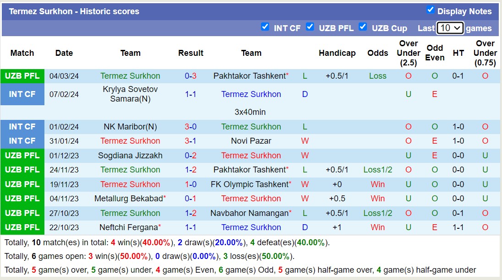502x280 pixels.
Task: Uncheck the UZB PFL filter checkbox
Action: tap(310, 27)
